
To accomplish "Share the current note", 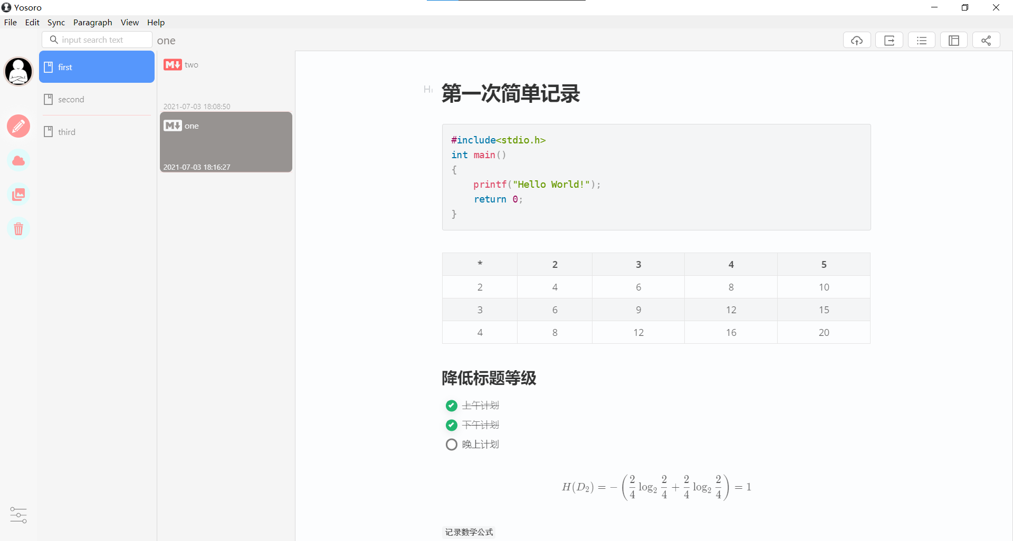I will pos(986,40).
